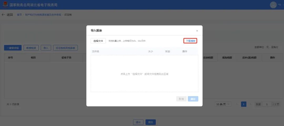Click the 导入报表 dialog title
284x126 pixels.
pos(96,31)
